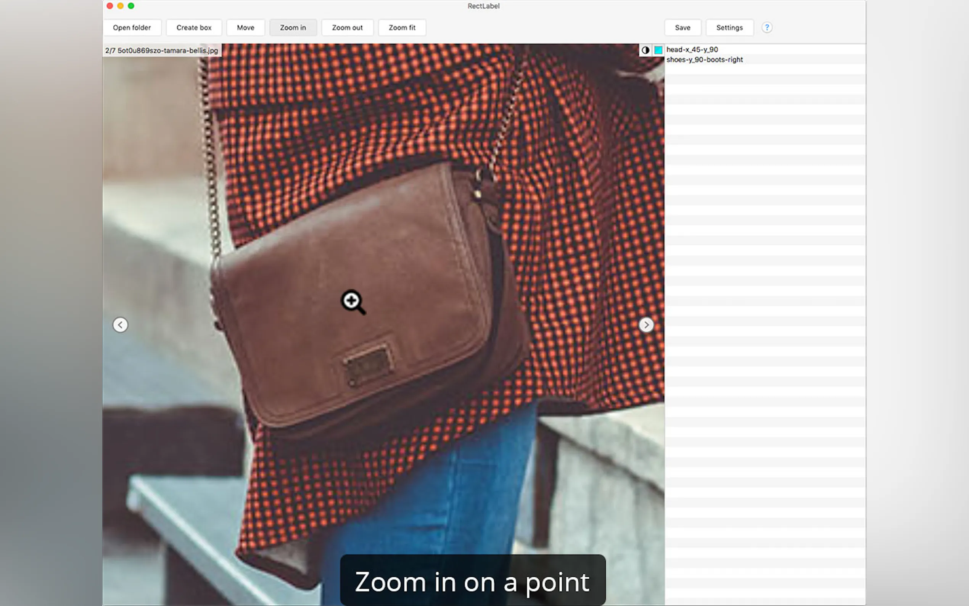The image size is (969, 606).
Task: Click the red close window button
Action: (x=110, y=6)
